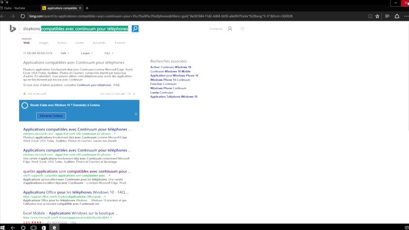Screen dimensions: 409x230
Task: Open the Share icon in Edge toolbar
Action: point(397,16)
